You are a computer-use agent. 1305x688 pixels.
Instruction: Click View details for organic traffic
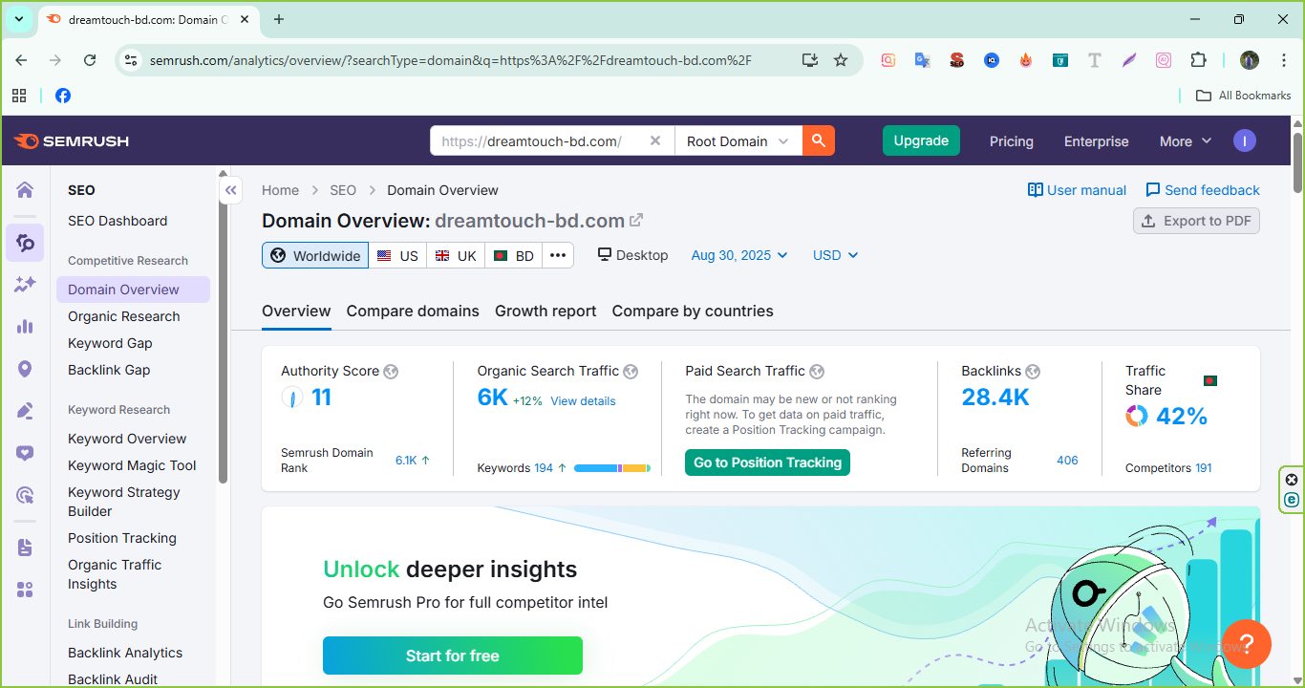(x=583, y=401)
